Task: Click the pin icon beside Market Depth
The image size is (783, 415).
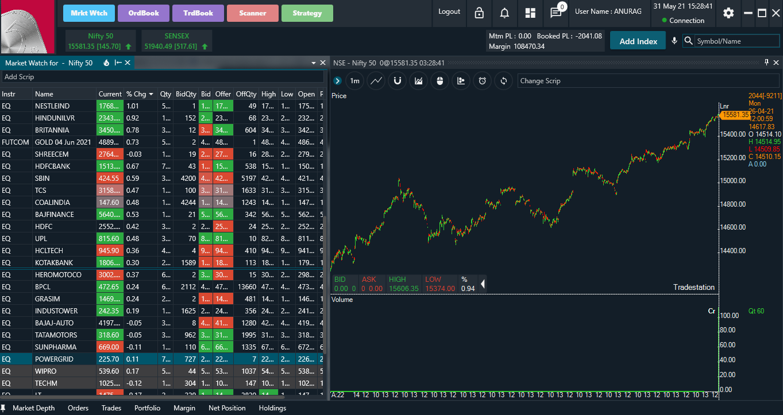Action: point(3,408)
